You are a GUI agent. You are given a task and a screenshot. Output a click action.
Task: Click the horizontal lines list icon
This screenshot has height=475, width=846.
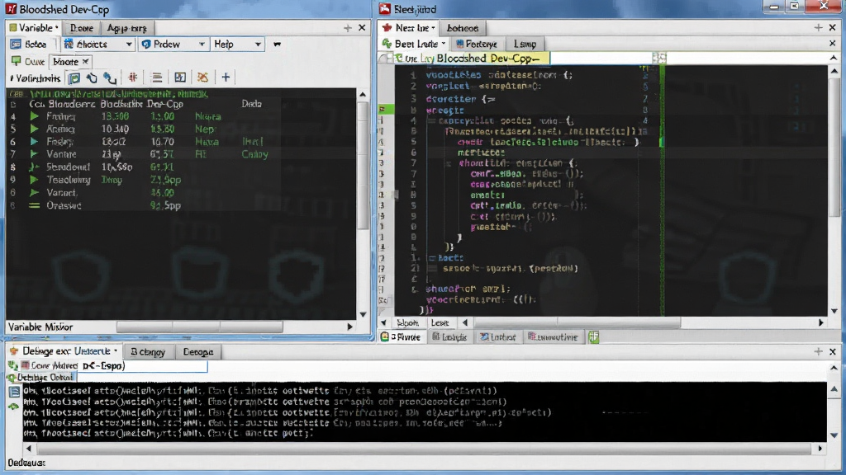point(156,78)
